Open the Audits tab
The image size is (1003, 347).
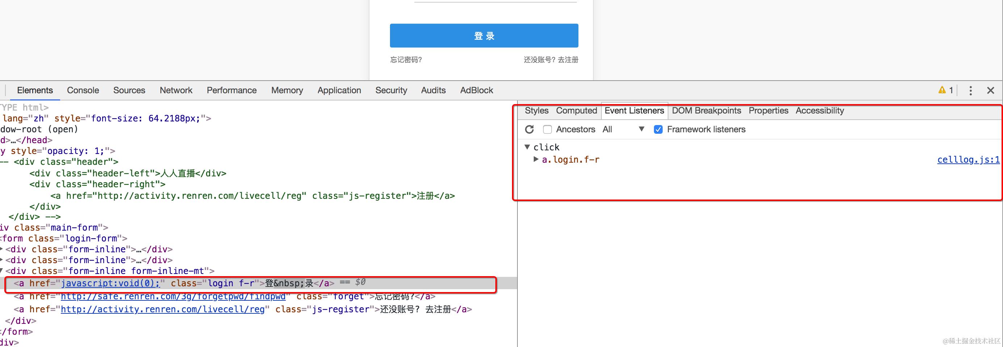coord(433,90)
